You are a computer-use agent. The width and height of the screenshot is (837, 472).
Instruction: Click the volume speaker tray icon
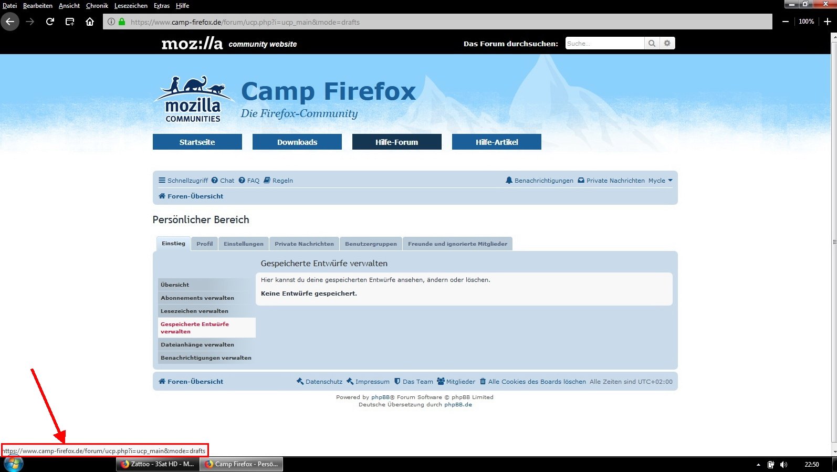coord(784,465)
